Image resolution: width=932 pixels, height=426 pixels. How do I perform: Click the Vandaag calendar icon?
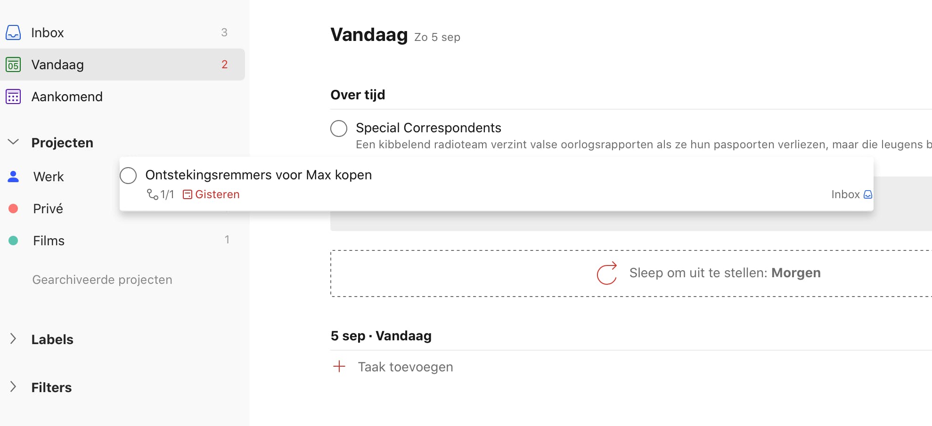[13, 64]
